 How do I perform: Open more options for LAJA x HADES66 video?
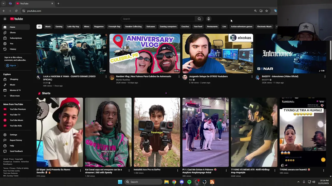pyautogui.click(x=106, y=76)
